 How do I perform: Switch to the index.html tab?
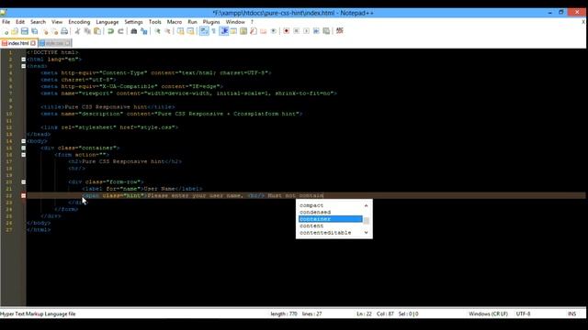click(x=18, y=43)
